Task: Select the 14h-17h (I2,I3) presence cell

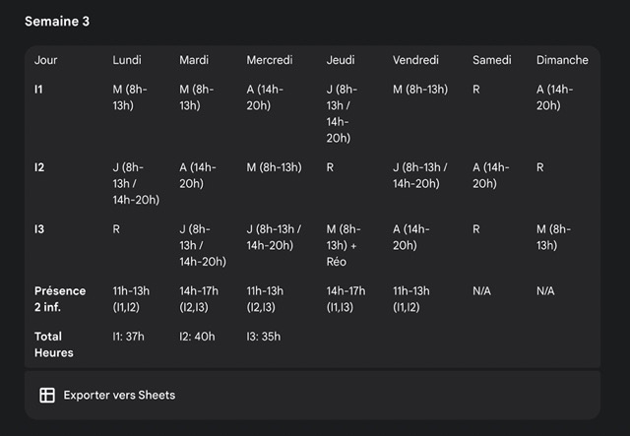Action: coord(204,298)
